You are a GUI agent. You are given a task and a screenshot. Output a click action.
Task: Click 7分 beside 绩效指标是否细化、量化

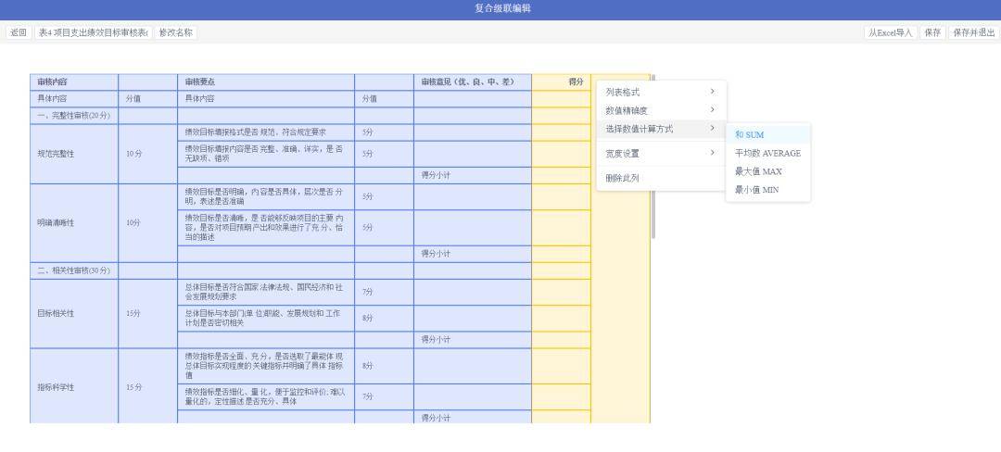(384, 396)
